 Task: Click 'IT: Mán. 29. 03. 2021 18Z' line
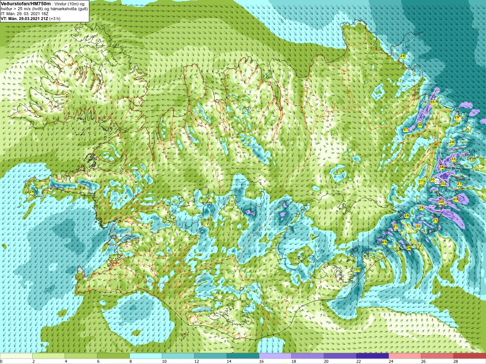tap(25, 14)
